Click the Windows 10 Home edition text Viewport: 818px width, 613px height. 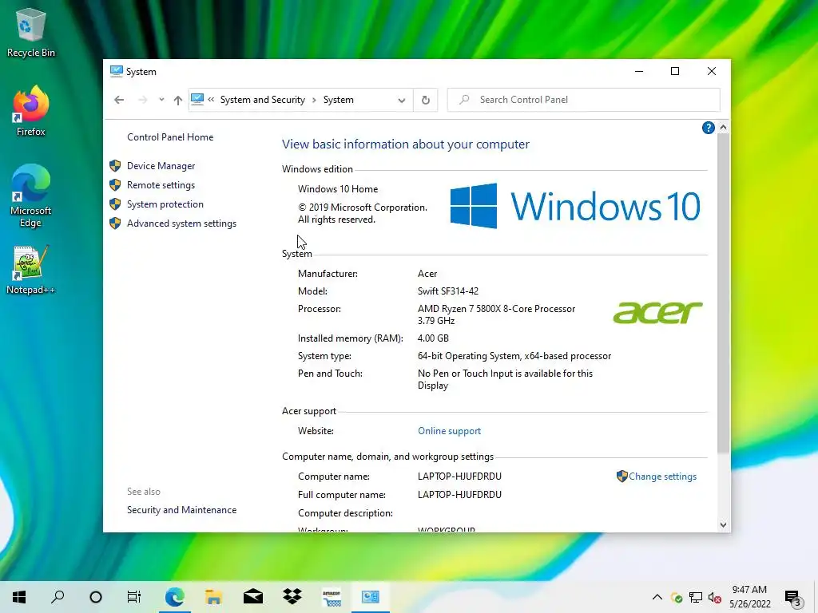[338, 189]
